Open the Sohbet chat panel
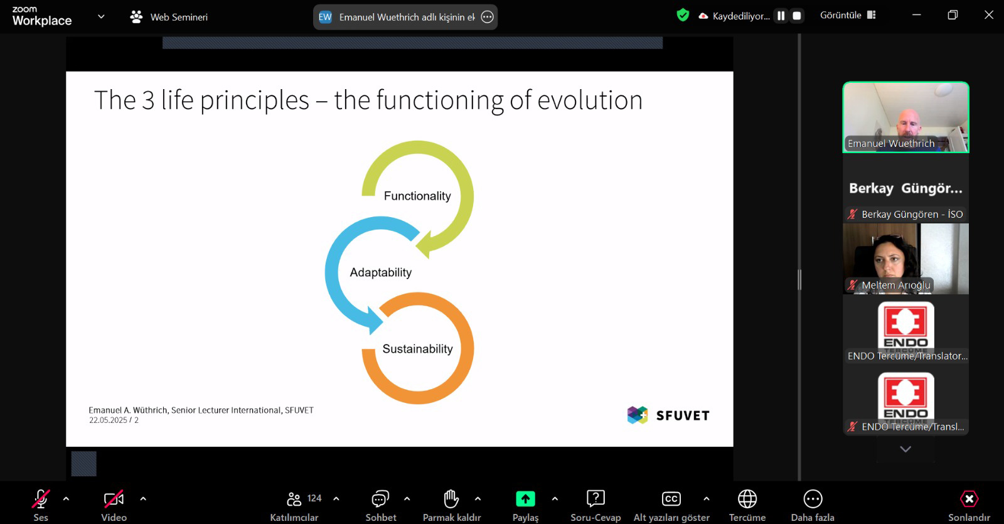Screen dimensions: 1004x524 click(381, 505)
